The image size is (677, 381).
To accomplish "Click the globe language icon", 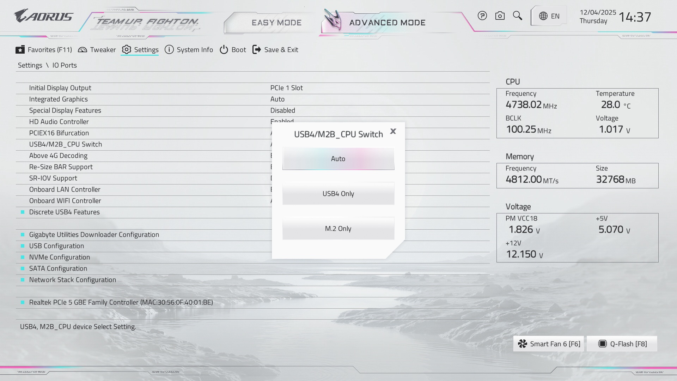I will click(x=543, y=16).
